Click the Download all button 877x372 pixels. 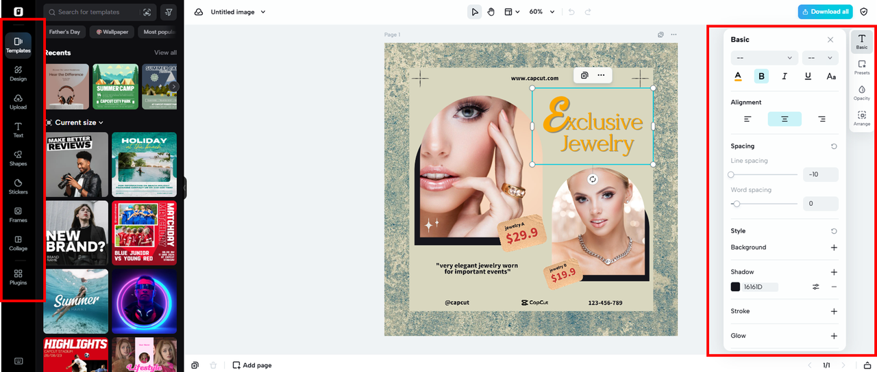click(x=825, y=12)
